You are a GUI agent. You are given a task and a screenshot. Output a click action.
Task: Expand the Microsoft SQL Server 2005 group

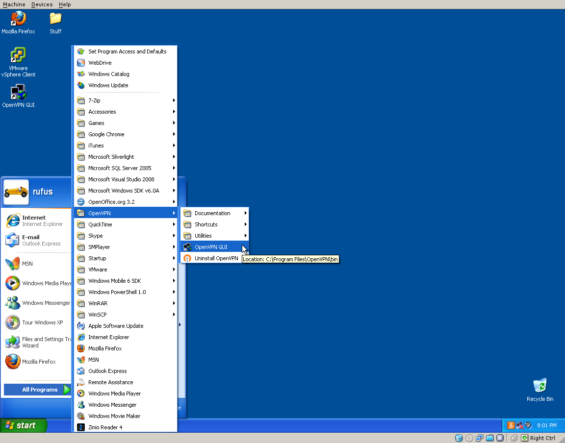pyautogui.click(x=126, y=168)
